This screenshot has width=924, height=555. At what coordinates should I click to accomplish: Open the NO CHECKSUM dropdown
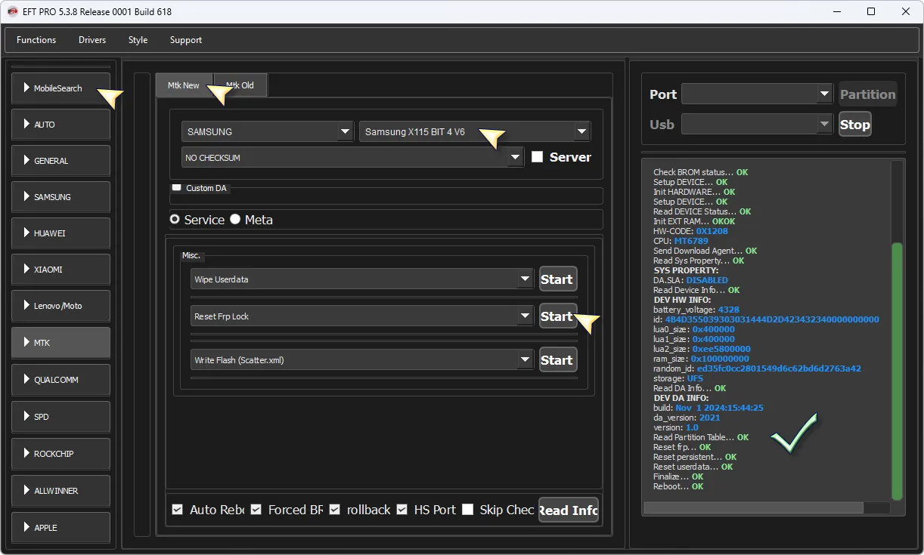tap(352, 157)
